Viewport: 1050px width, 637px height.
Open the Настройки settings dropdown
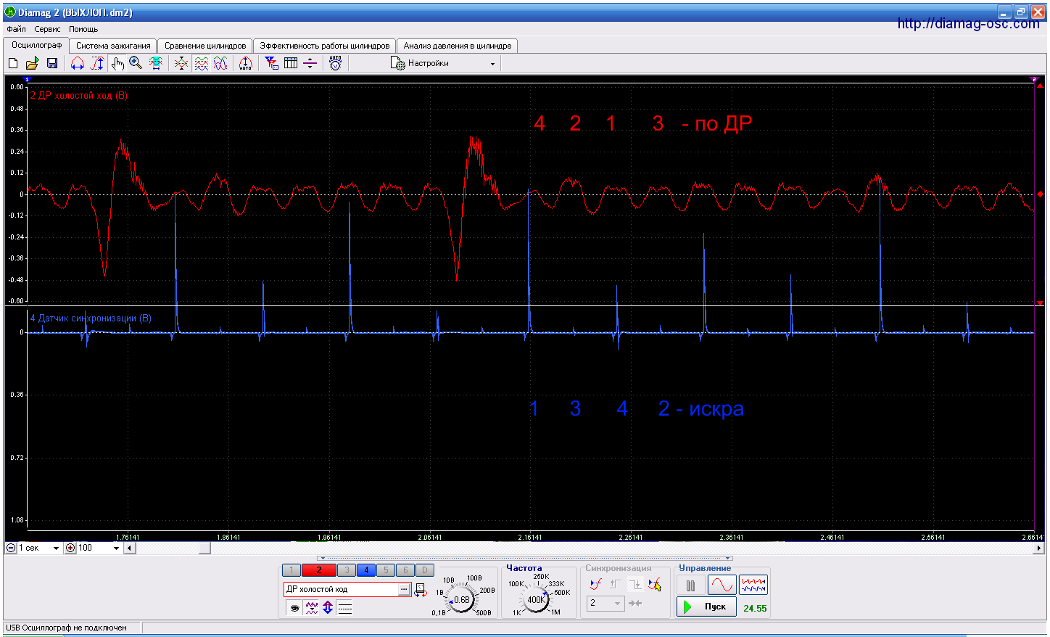(x=444, y=64)
